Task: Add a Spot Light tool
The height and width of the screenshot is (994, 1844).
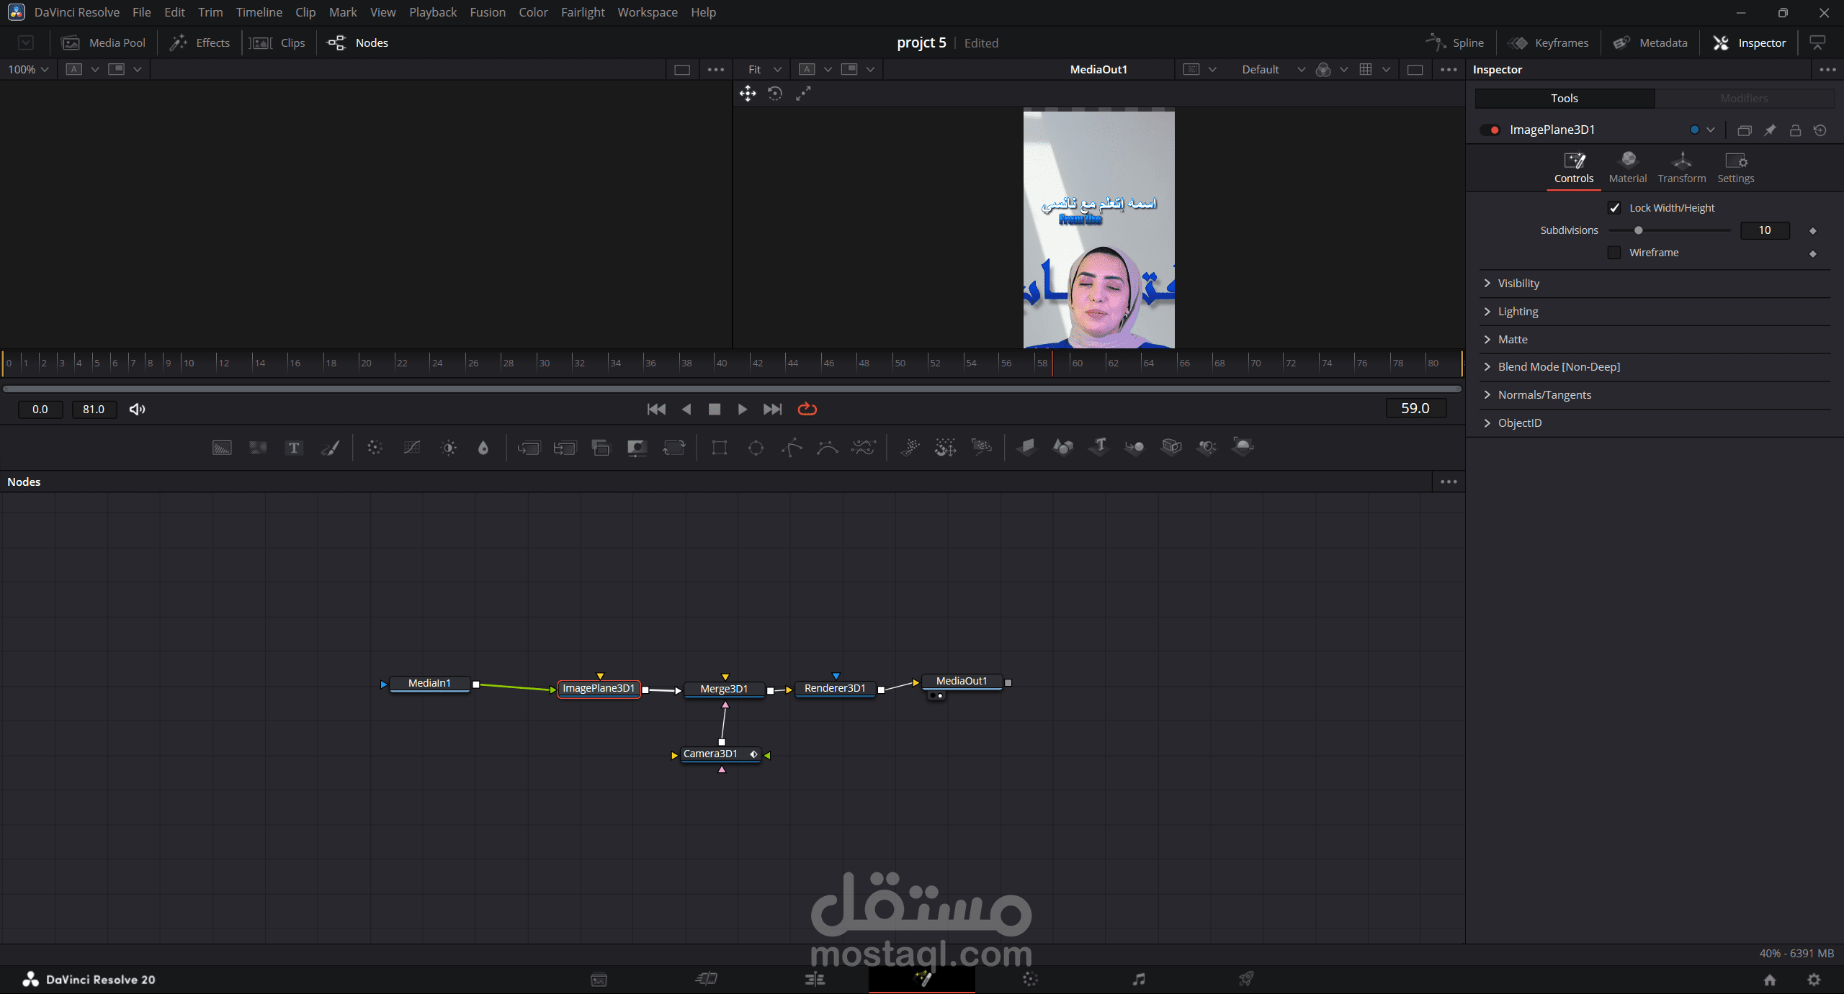Action: pos(1207,447)
